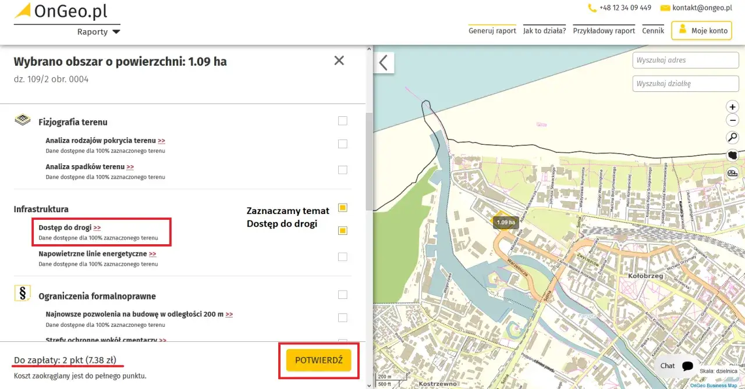The width and height of the screenshot is (745, 389).
Task: Collapse the side panel with the left chevron
Action: coord(384,62)
